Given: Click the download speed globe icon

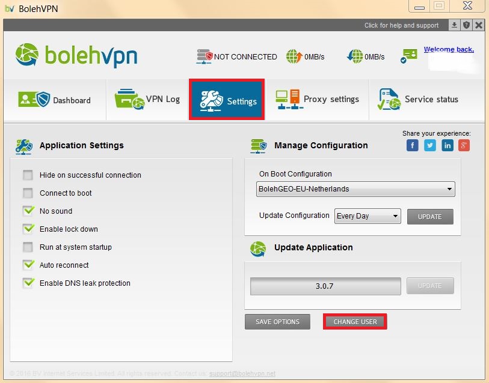Looking at the screenshot, I should coord(355,56).
